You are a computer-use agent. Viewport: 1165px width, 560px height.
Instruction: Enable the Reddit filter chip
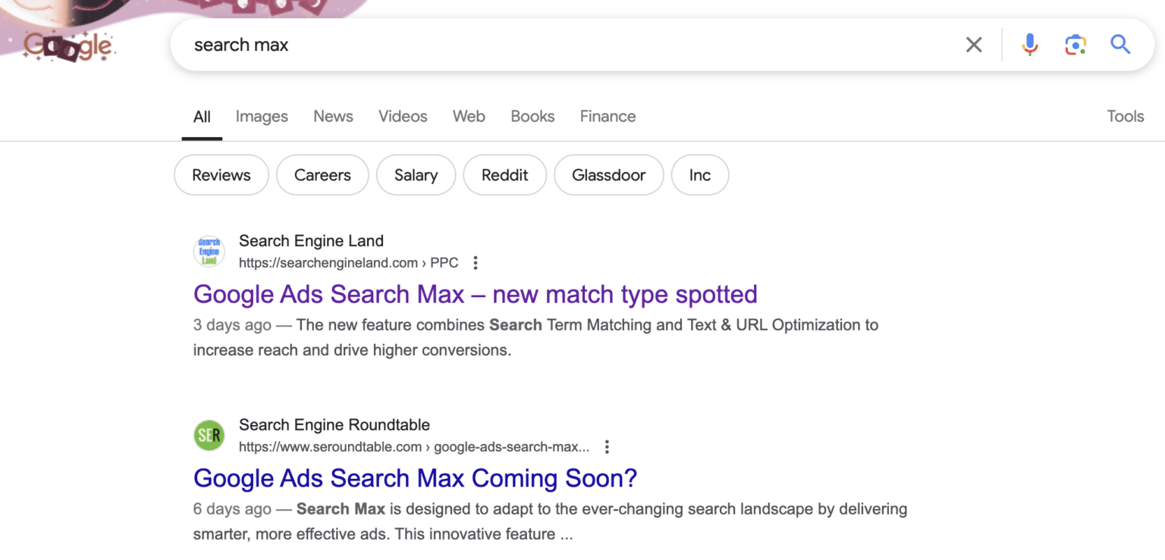pyautogui.click(x=504, y=175)
